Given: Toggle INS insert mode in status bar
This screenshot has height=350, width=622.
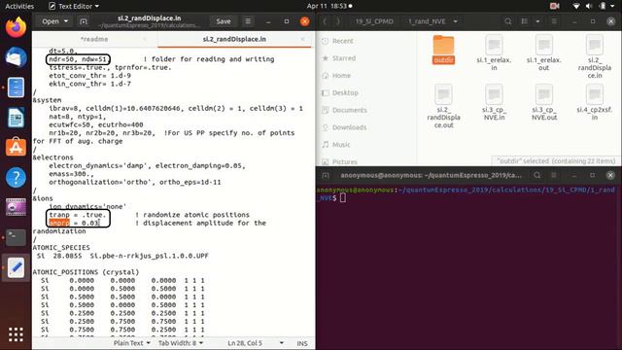Looking at the screenshot, I should point(302,343).
